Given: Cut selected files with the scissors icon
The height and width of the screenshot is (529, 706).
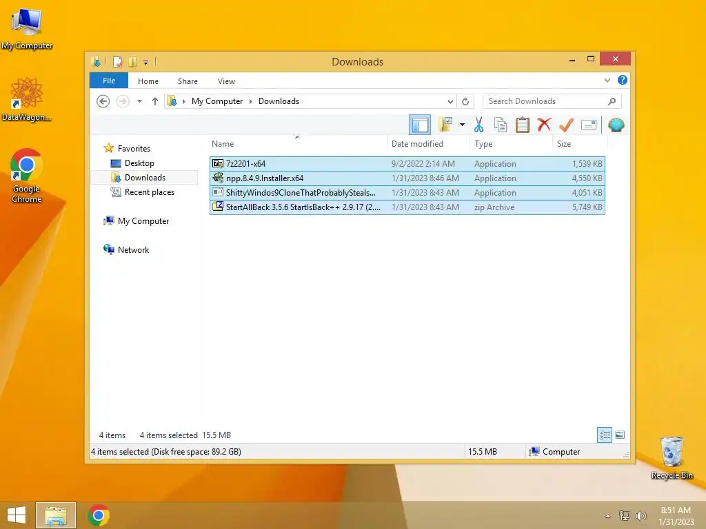Looking at the screenshot, I should click(x=478, y=125).
